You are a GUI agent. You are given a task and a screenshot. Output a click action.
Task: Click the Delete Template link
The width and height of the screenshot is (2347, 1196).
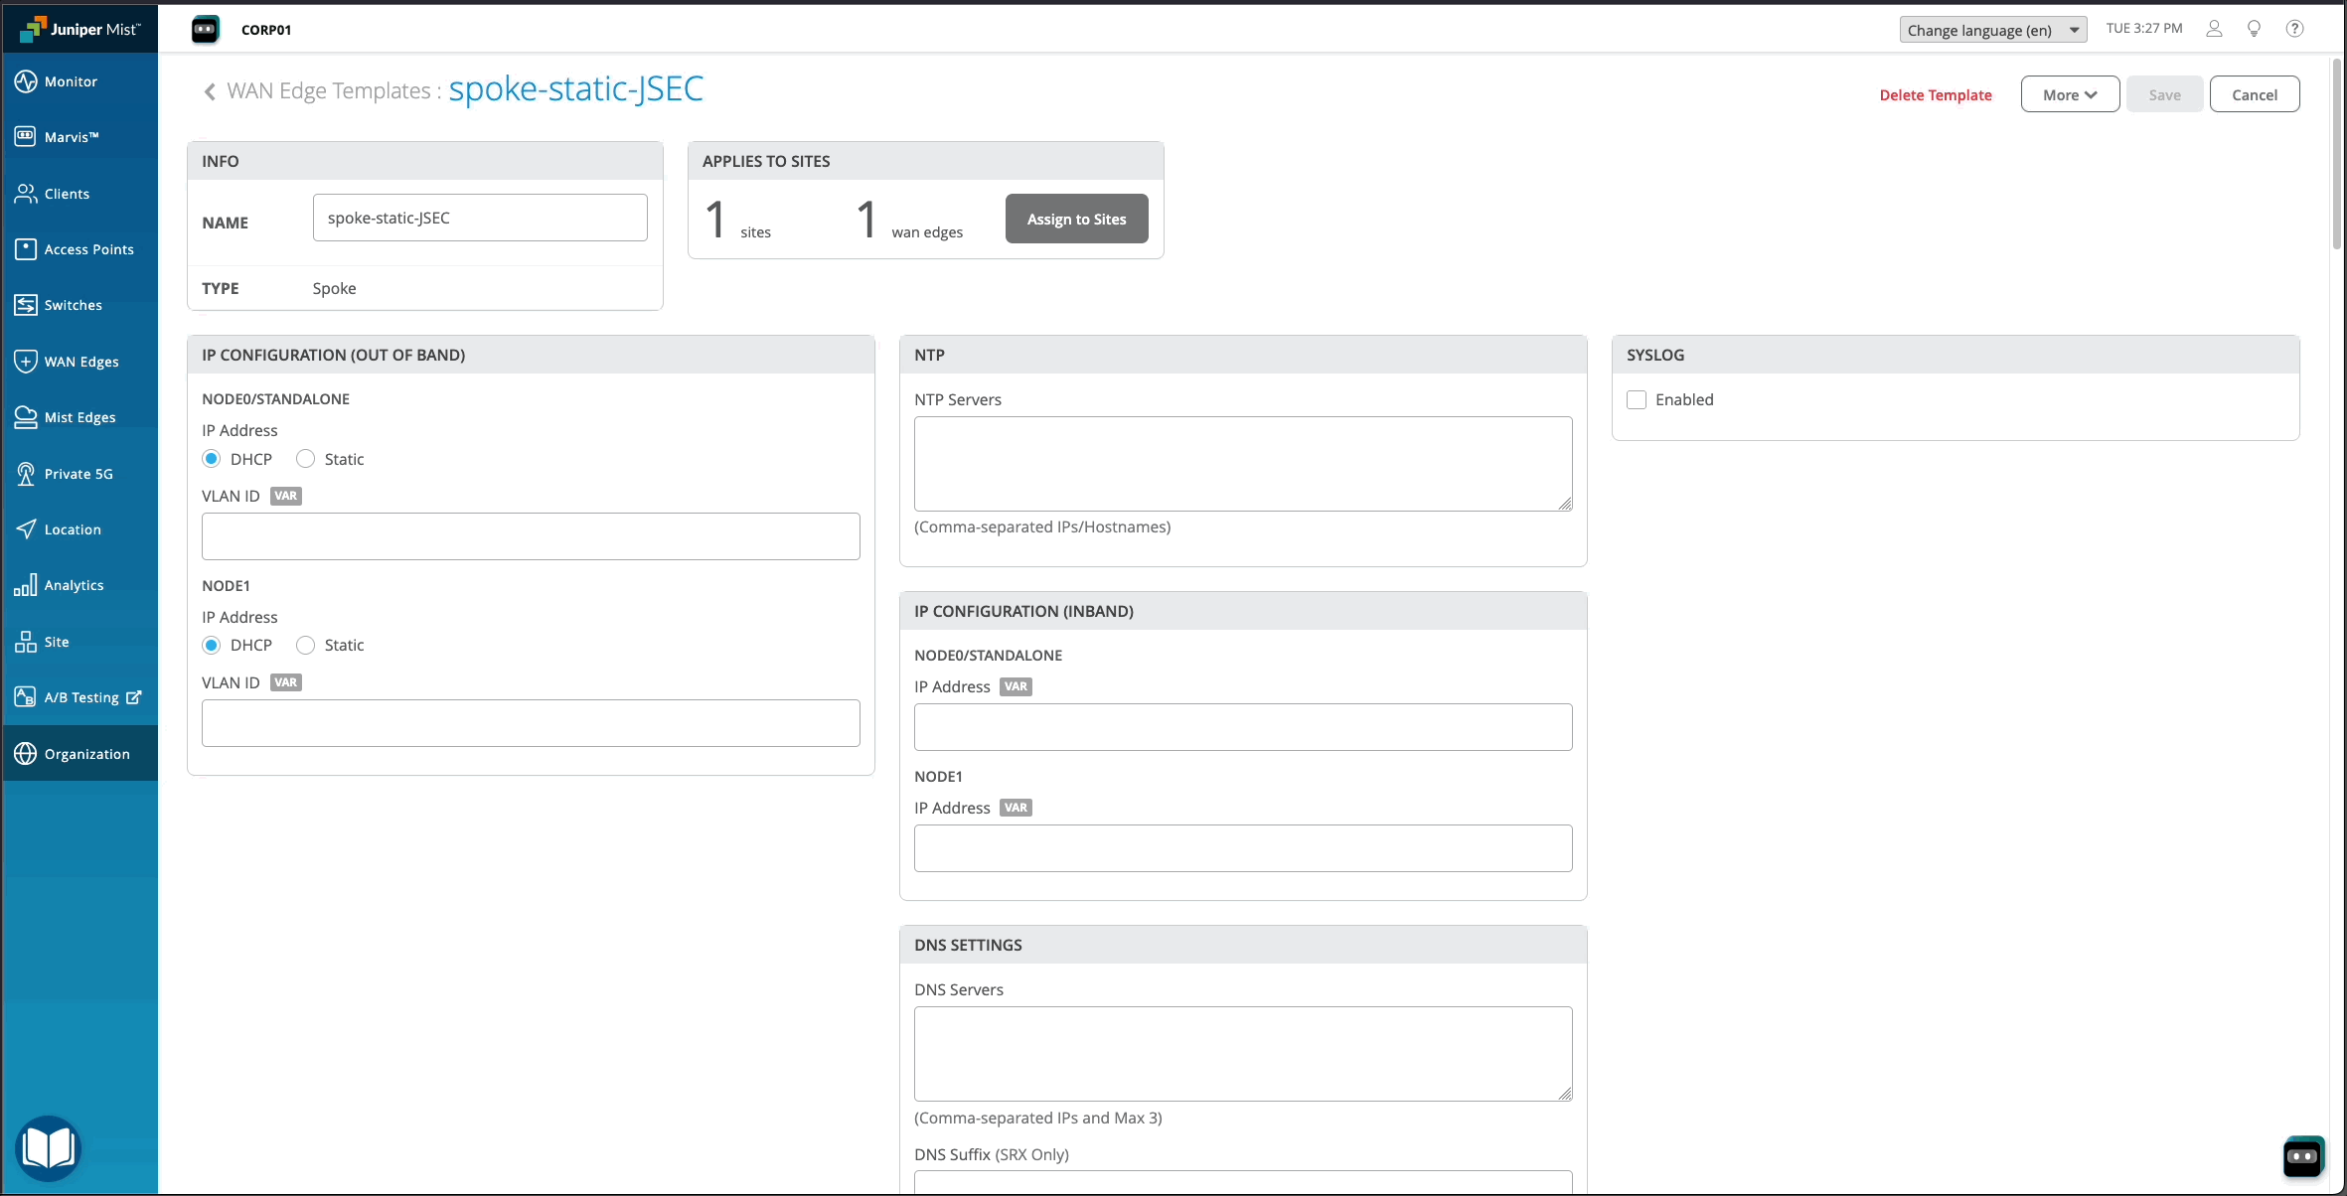tap(1935, 95)
